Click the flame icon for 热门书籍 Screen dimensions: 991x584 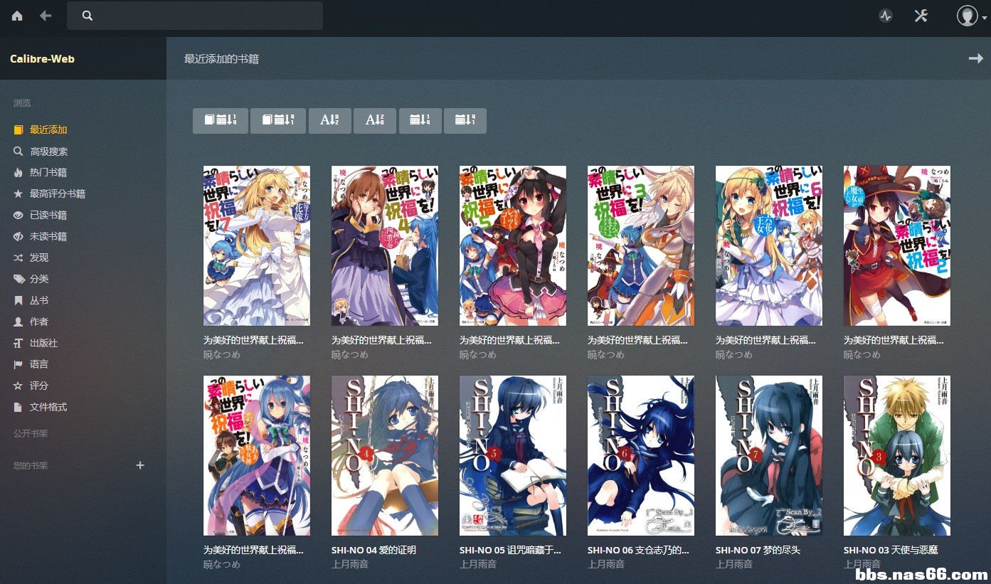click(x=18, y=172)
